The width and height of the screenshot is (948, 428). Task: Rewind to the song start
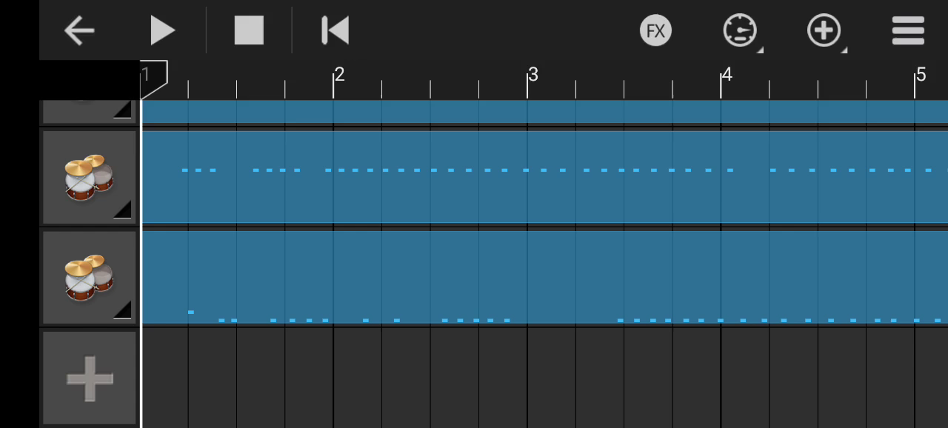coord(335,31)
